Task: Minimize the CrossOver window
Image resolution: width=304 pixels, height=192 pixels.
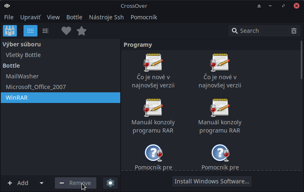Action: click(x=270, y=6)
